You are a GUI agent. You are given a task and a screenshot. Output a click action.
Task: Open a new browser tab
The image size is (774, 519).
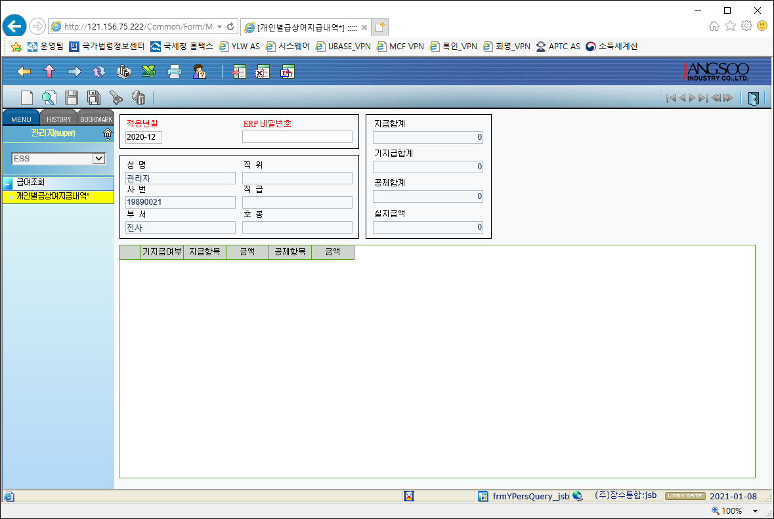click(x=379, y=27)
